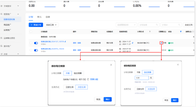Screen dimensions: 196x107
Task: Click 删除 for plan 20241127_103759
Action: click(75, 43)
